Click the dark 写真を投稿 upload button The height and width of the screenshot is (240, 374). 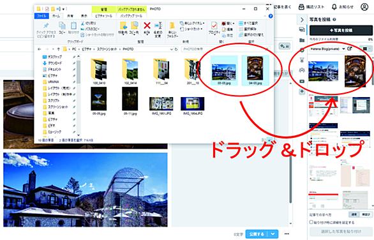pyautogui.click(x=341, y=30)
